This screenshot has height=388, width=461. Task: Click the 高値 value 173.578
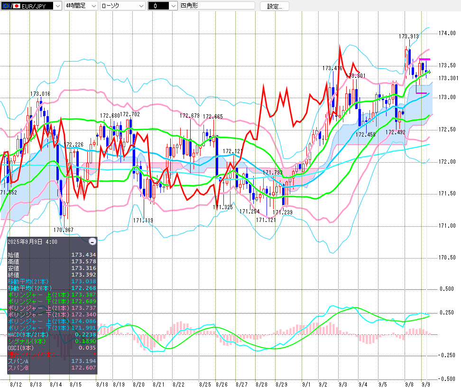point(84,261)
